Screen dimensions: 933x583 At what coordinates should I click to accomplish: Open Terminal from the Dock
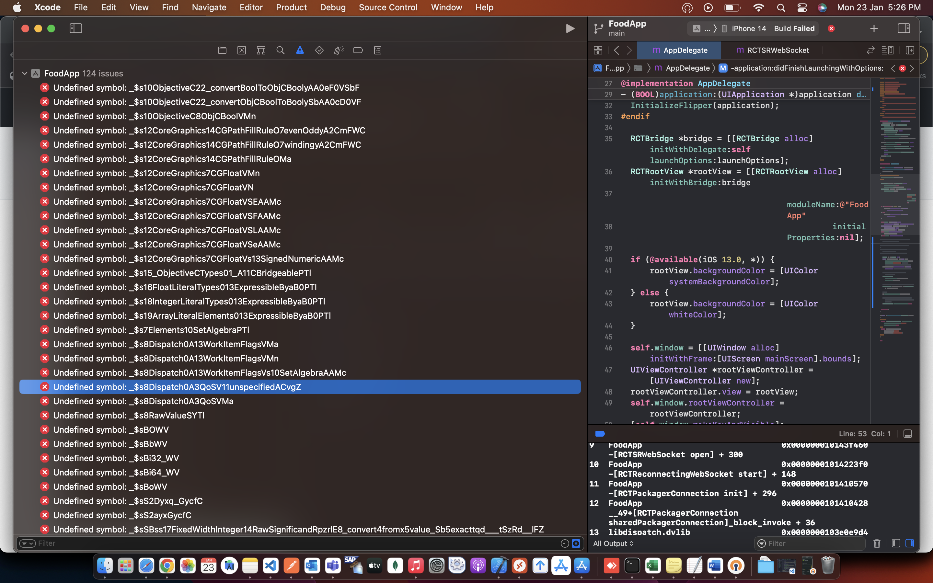(x=632, y=566)
